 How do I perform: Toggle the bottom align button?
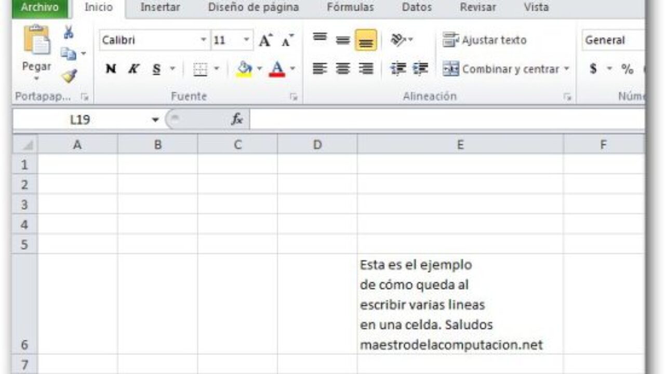[x=366, y=41]
